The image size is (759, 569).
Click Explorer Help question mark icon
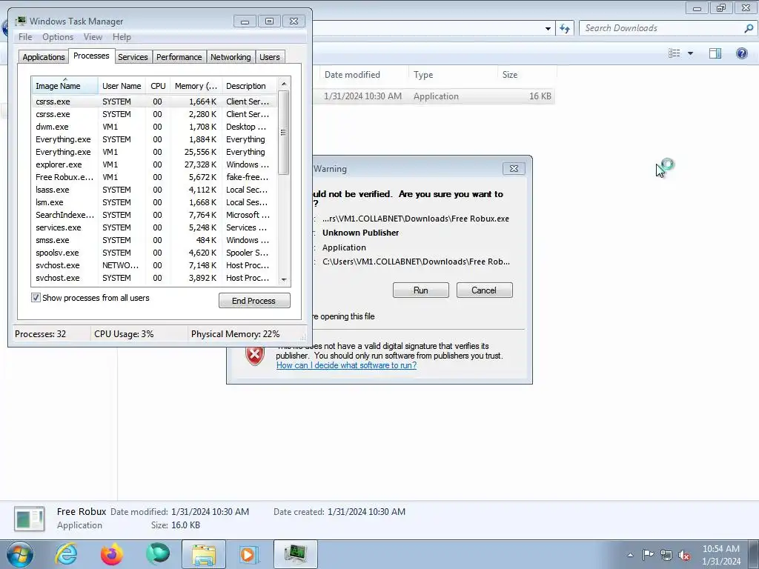(x=741, y=53)
